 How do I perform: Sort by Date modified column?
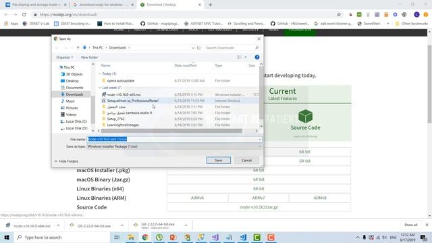[x=186, y=65]
